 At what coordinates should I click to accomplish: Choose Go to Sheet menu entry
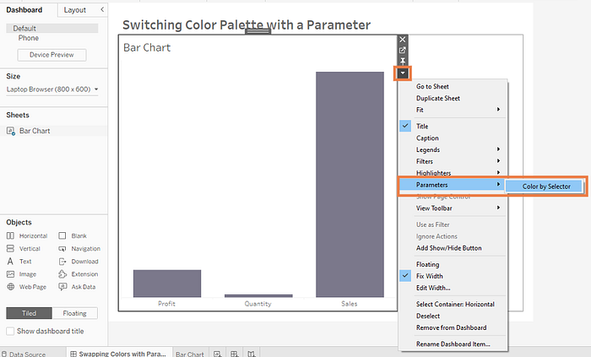point(453,86)
